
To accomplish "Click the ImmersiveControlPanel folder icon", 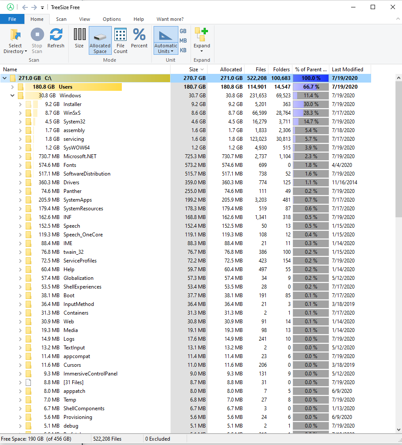I will (28, 374).
